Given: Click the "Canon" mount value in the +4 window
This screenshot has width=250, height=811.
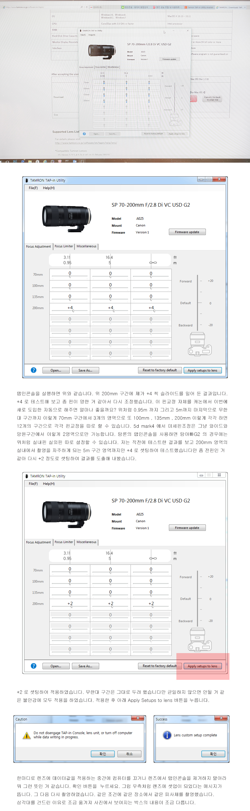Looking at the screenshot, I should coord(140,225).
